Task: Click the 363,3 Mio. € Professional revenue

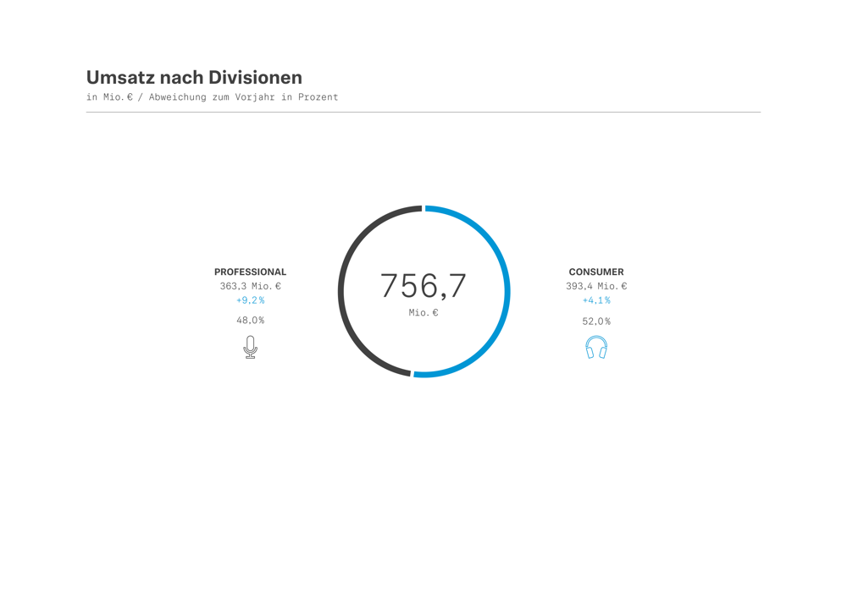Action: click(x=250, y=286)
